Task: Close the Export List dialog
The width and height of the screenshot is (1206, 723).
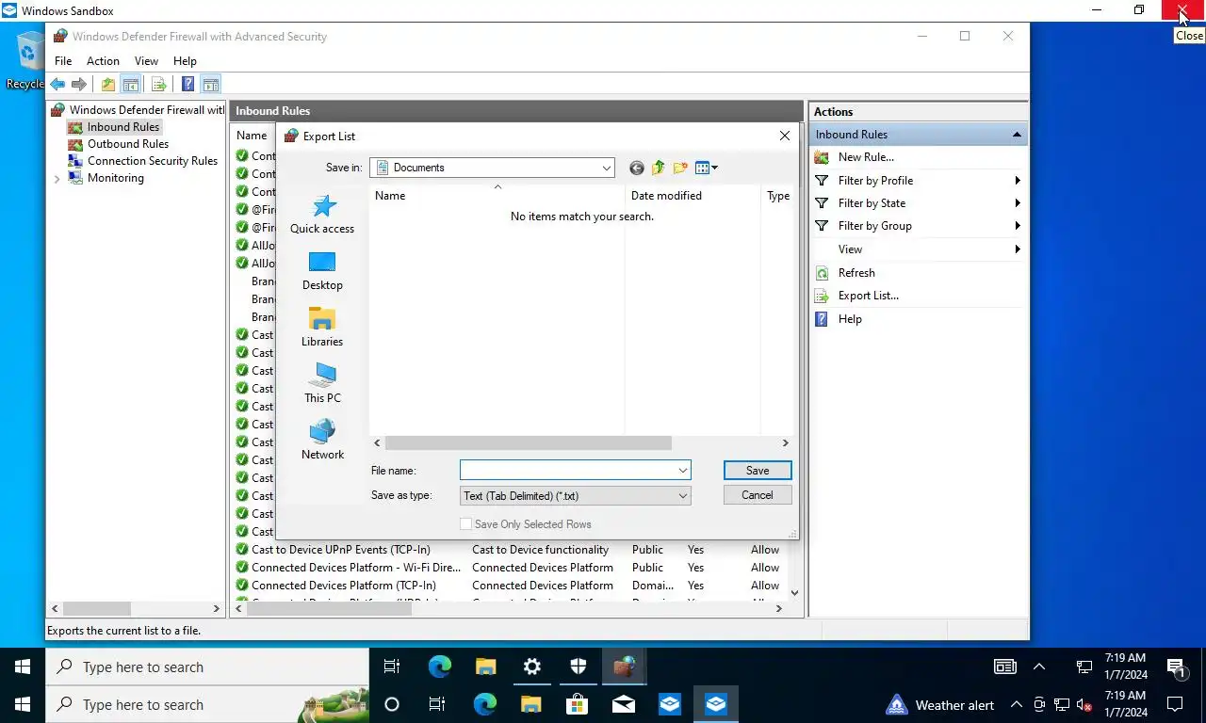Action: coord(785,136)
